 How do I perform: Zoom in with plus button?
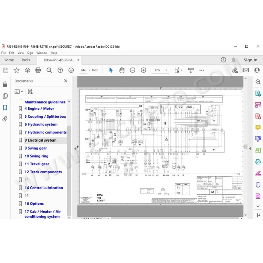pyautogui.click(x=144, y=70)
